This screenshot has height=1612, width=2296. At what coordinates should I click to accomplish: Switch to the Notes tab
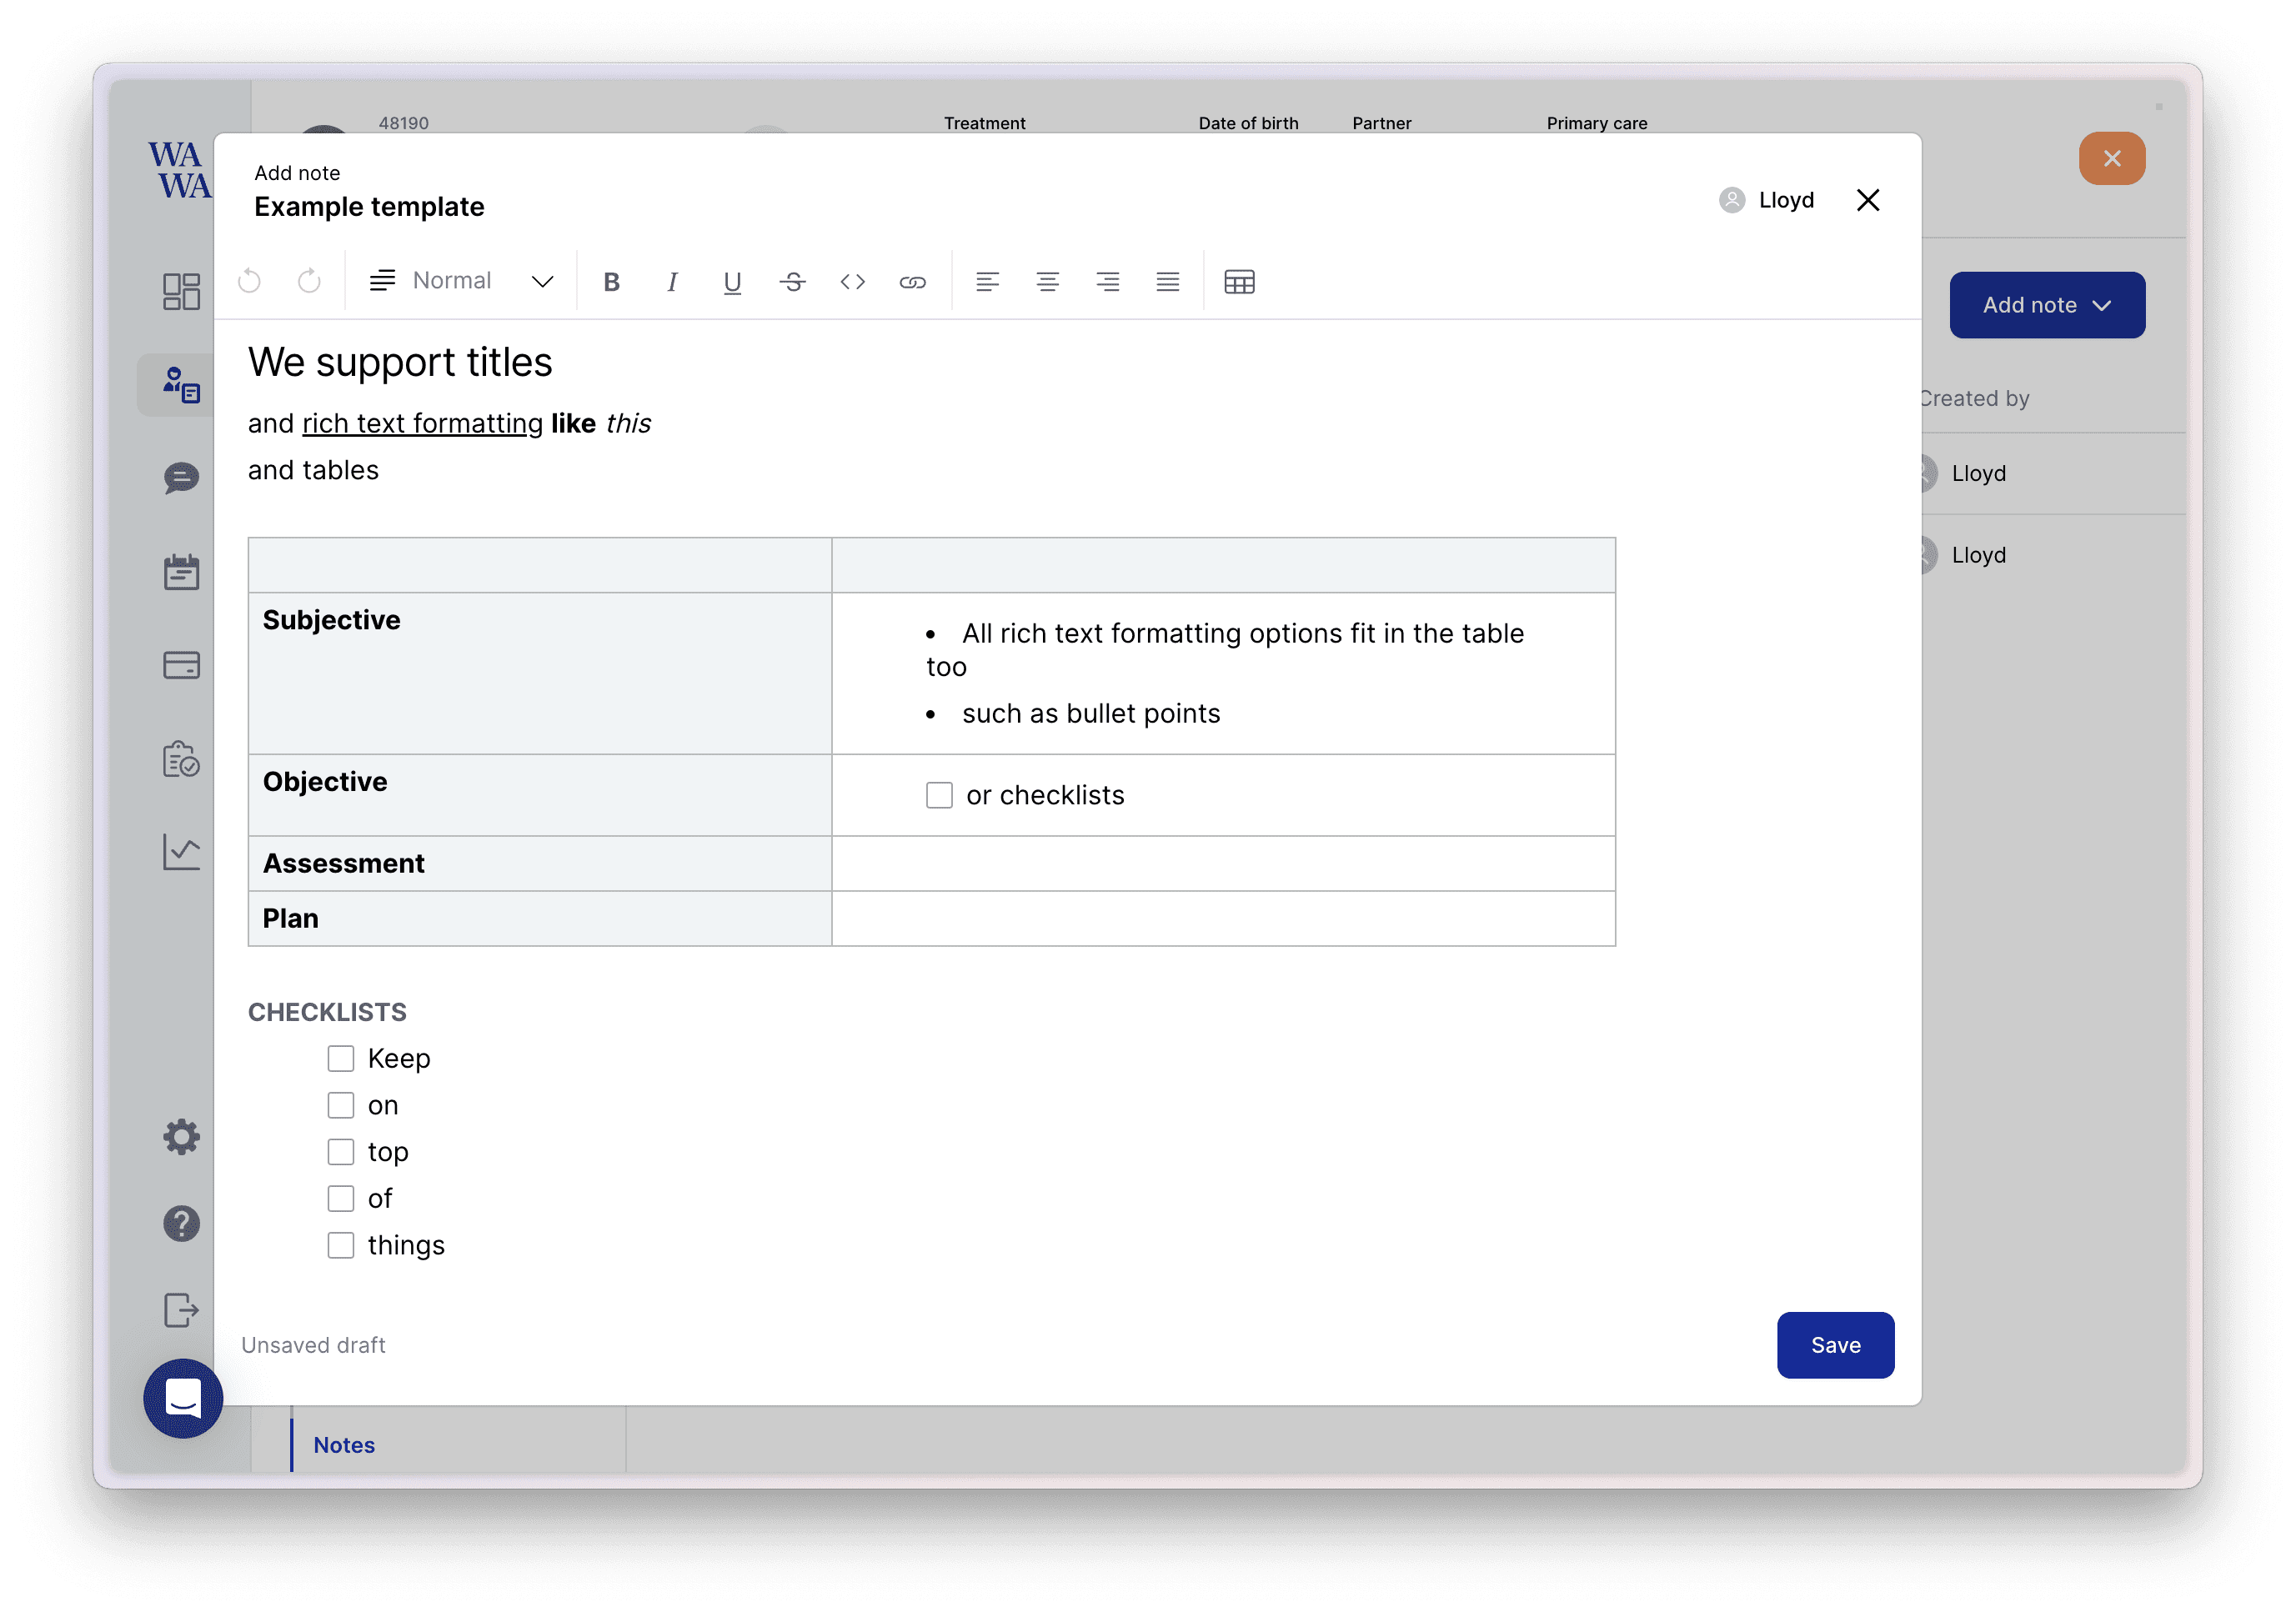pyautogui.click(x=344, y=1444)
